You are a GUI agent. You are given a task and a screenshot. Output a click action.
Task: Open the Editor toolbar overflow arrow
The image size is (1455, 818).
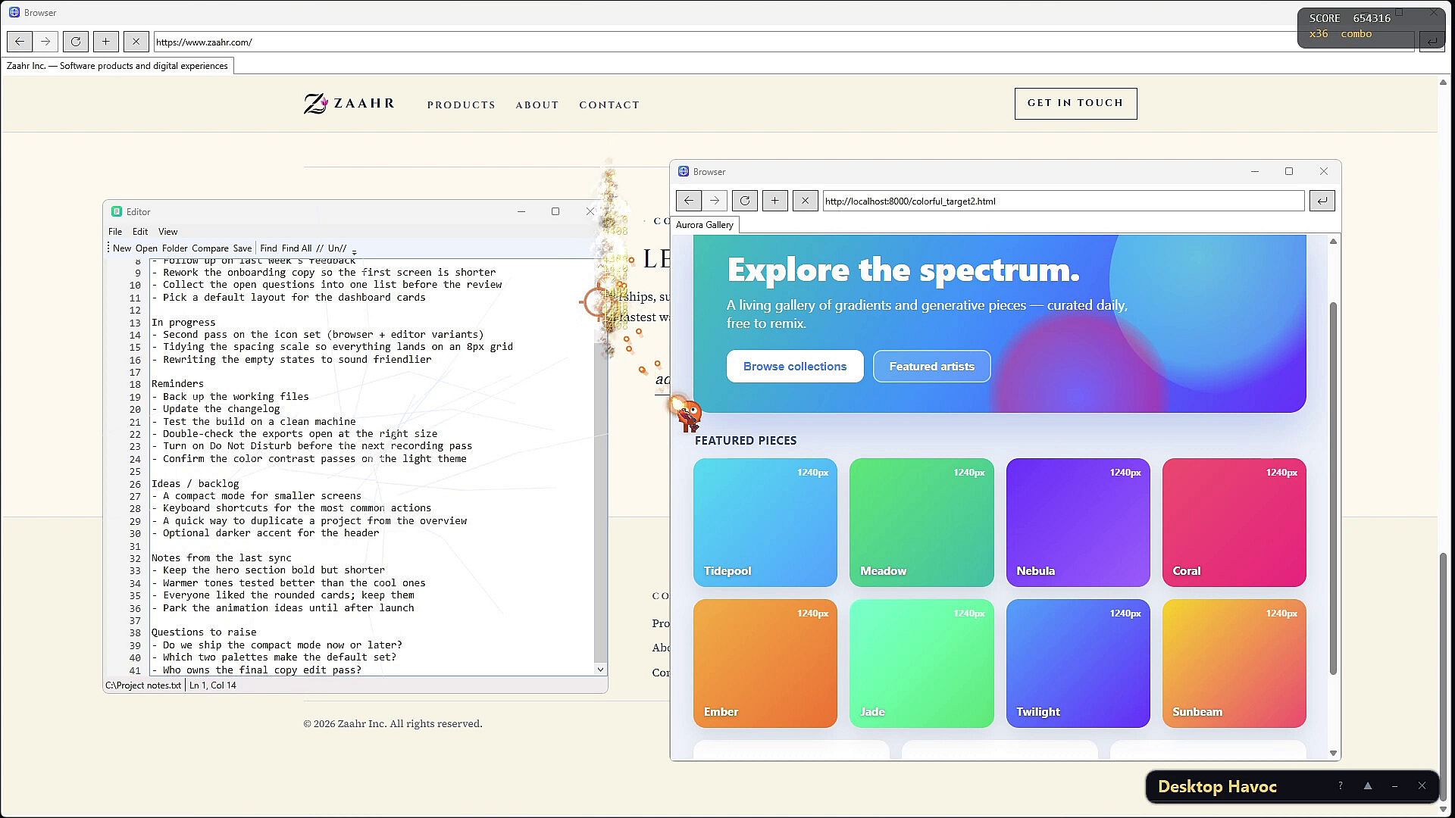pos(355,251)
